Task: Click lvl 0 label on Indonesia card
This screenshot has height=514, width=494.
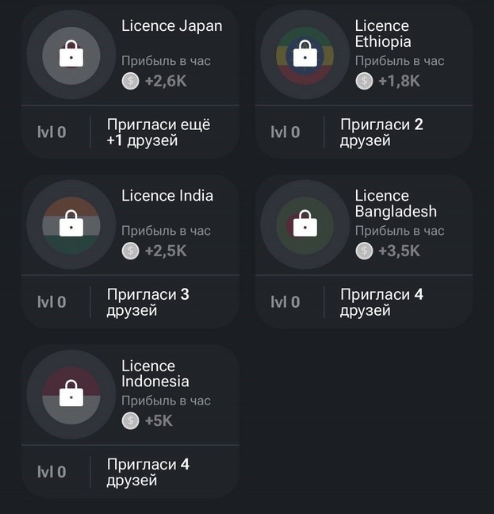Action: click(52, 472)
